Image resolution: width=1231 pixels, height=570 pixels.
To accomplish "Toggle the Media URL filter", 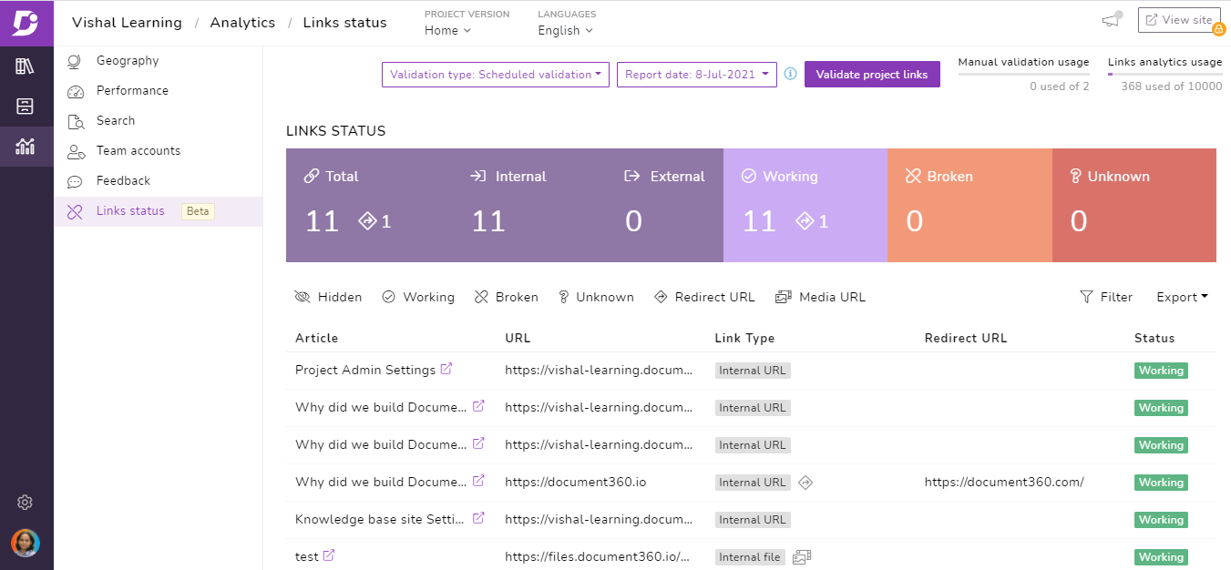I will pos(820,297).
